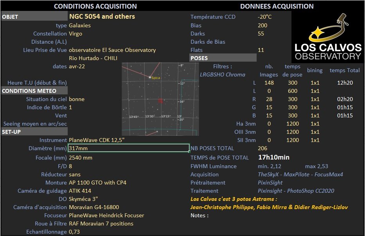365x236 pixels.
Task: Select the Constellation value 'Virgo'
Action: pos(76,34)
